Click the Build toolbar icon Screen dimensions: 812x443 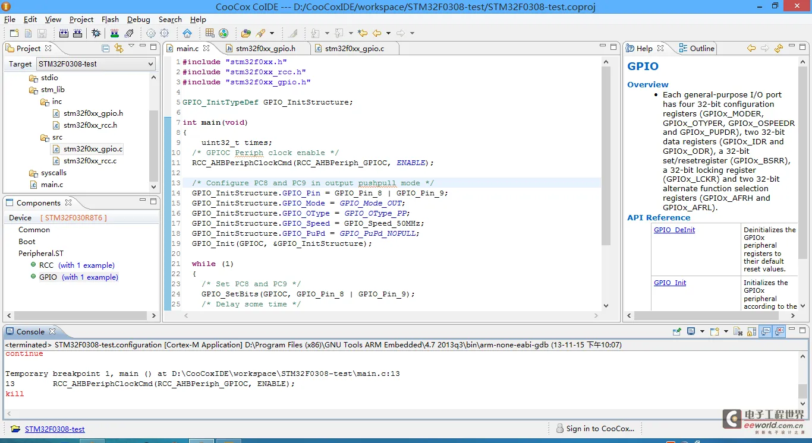point(64,33)
